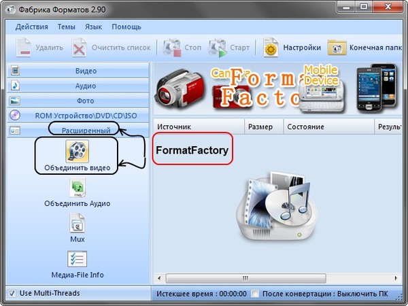Close the Фабрика Форматов window
Viewport: 408px width, 306px height.
click(388, 7)
